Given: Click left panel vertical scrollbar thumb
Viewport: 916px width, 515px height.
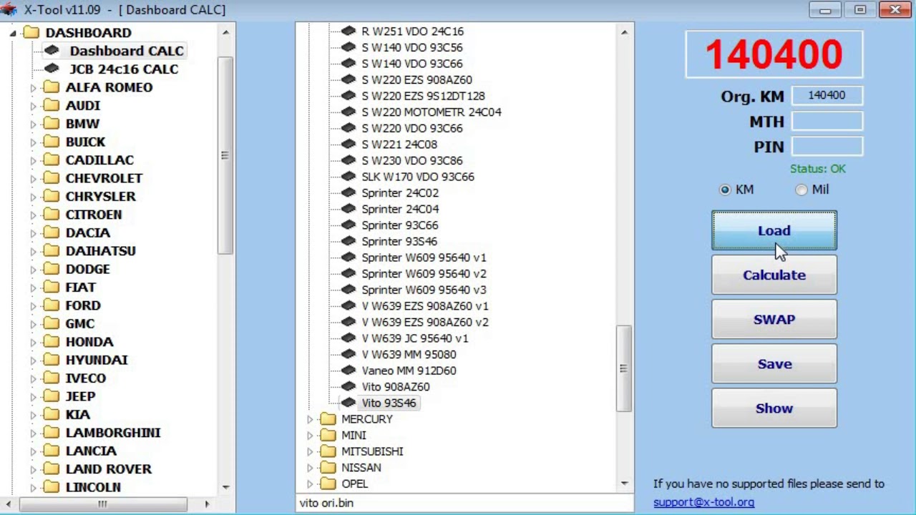Looking at the screenshot, I should pos(225,155).
